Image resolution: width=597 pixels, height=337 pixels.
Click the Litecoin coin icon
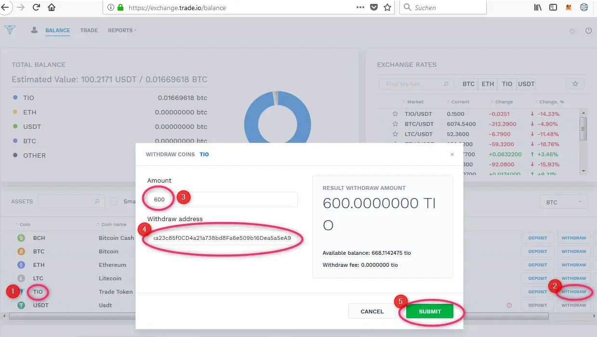pos(21,278)
